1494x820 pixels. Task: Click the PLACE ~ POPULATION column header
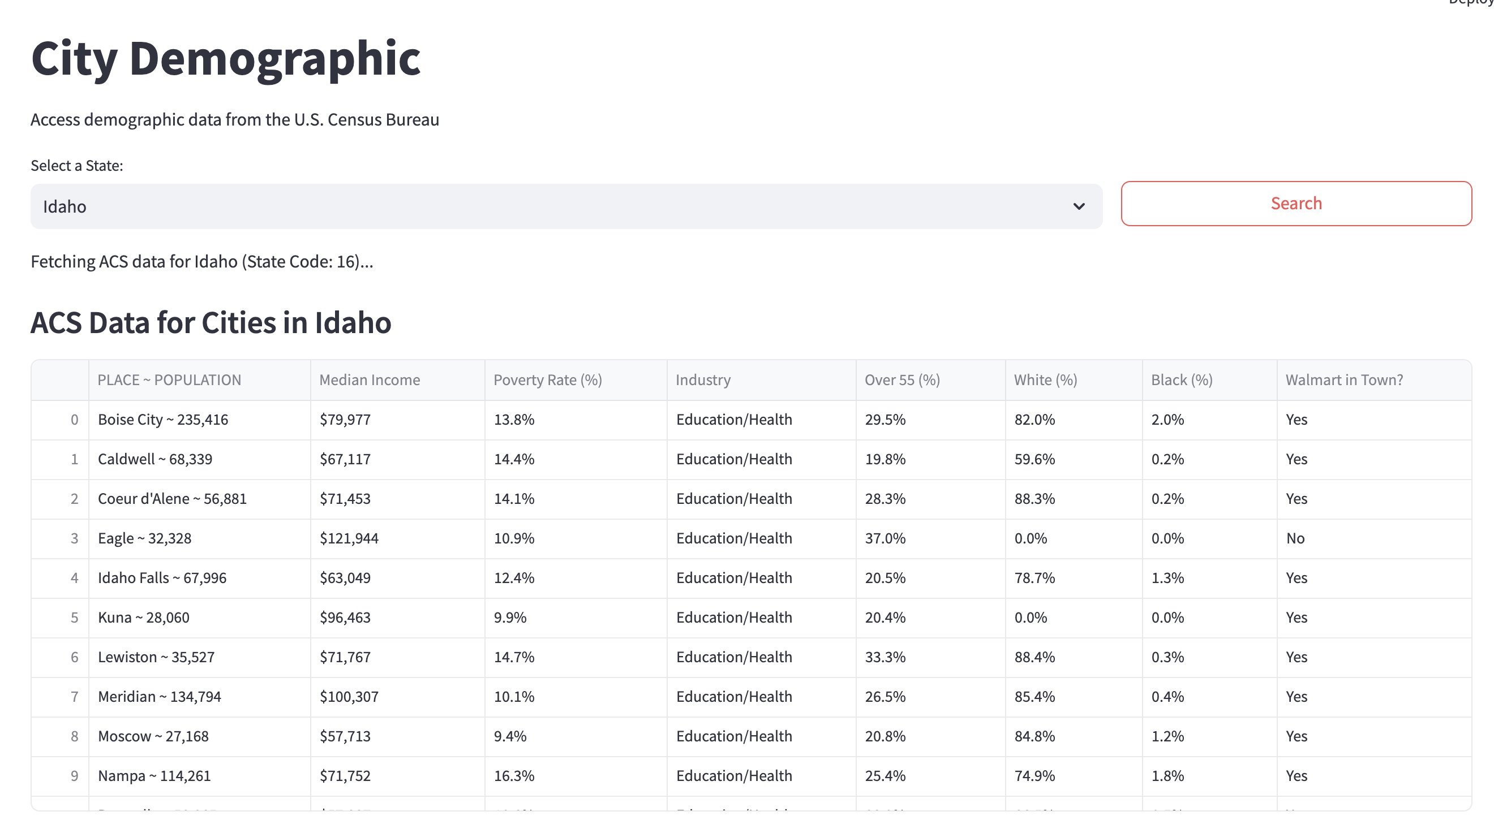click(x=200, y=379)
